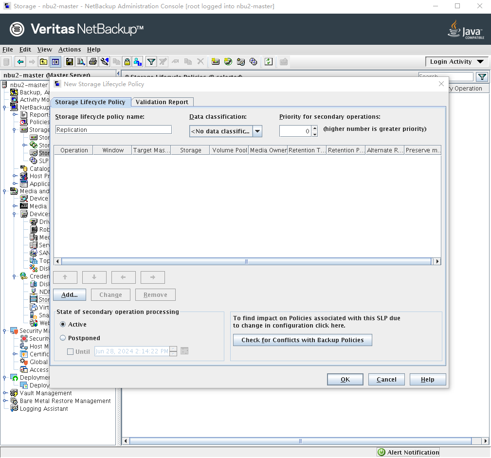The width and height of the screenshot is (491, 458).
Task: Click the Storage lifecycle policy name field
Action: click(113, 129)
